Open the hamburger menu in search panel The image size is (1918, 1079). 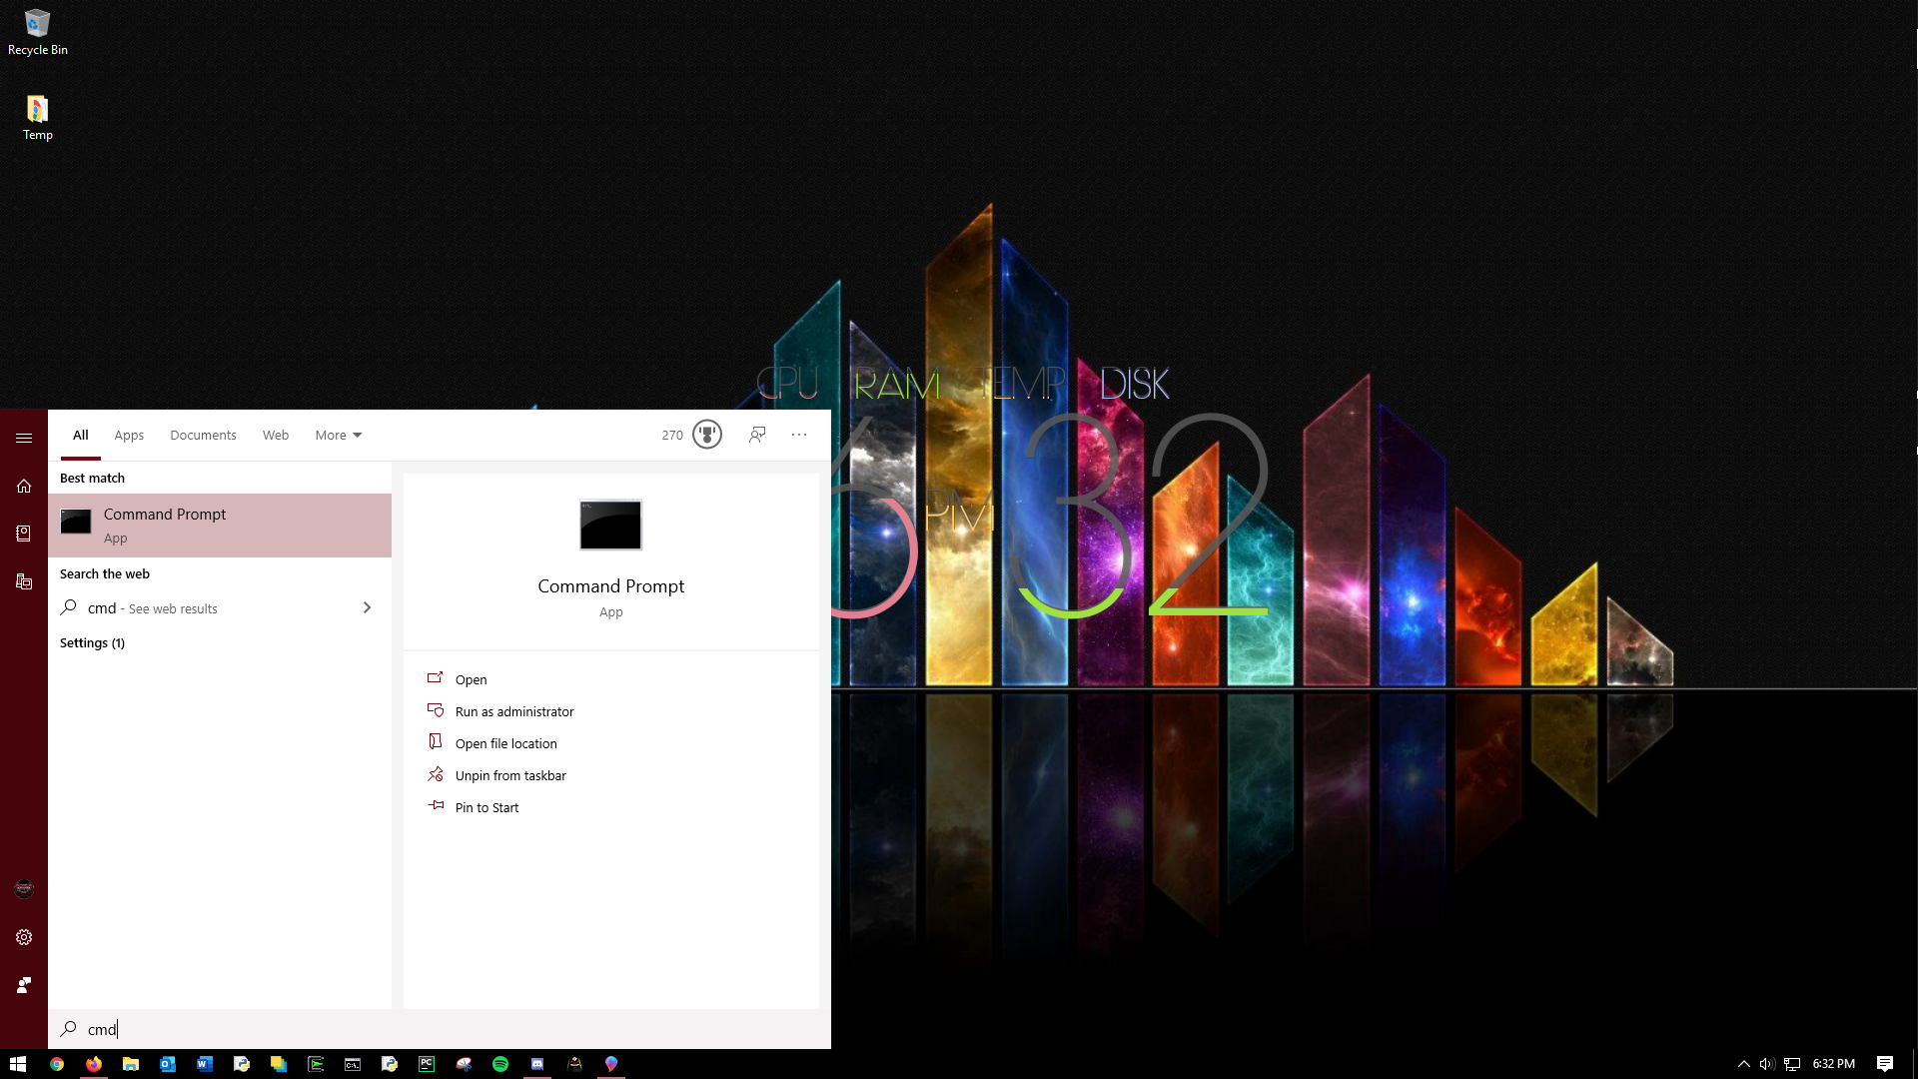coord(24,438)
